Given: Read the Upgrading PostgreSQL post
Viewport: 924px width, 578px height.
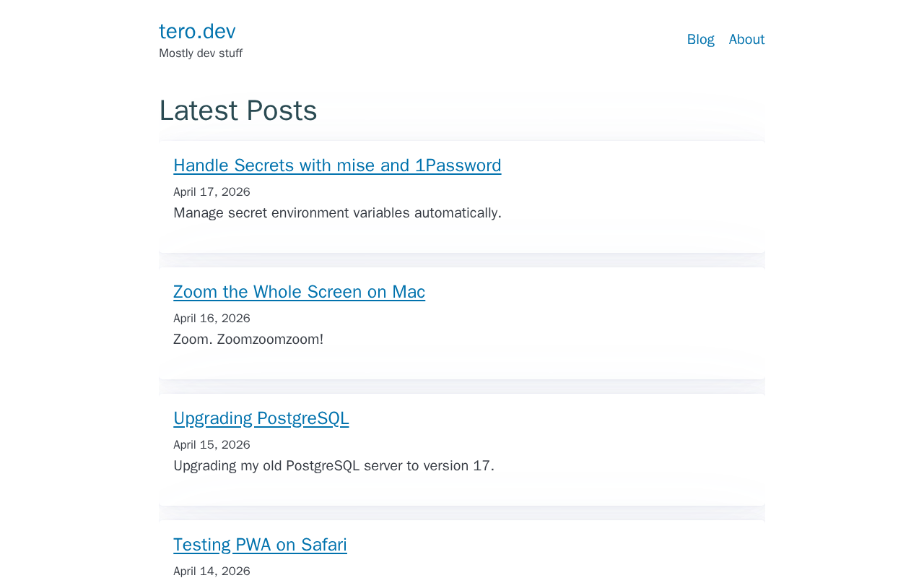Looking at the screenshot, I should pyautogui.click(x=261, y=418).
